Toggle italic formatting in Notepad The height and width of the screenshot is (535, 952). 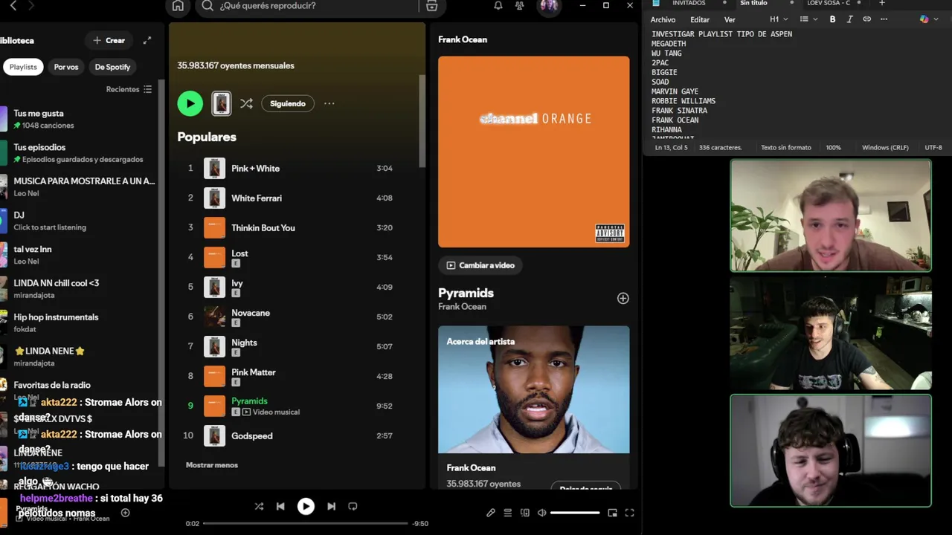coord(849,19)
